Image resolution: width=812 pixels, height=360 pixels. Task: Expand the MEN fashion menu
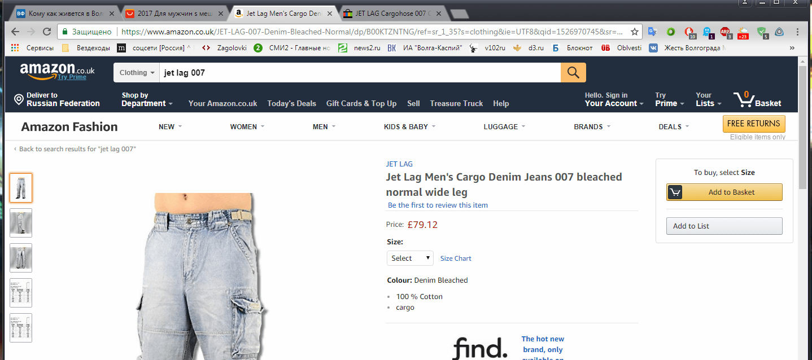pos(324,127)
